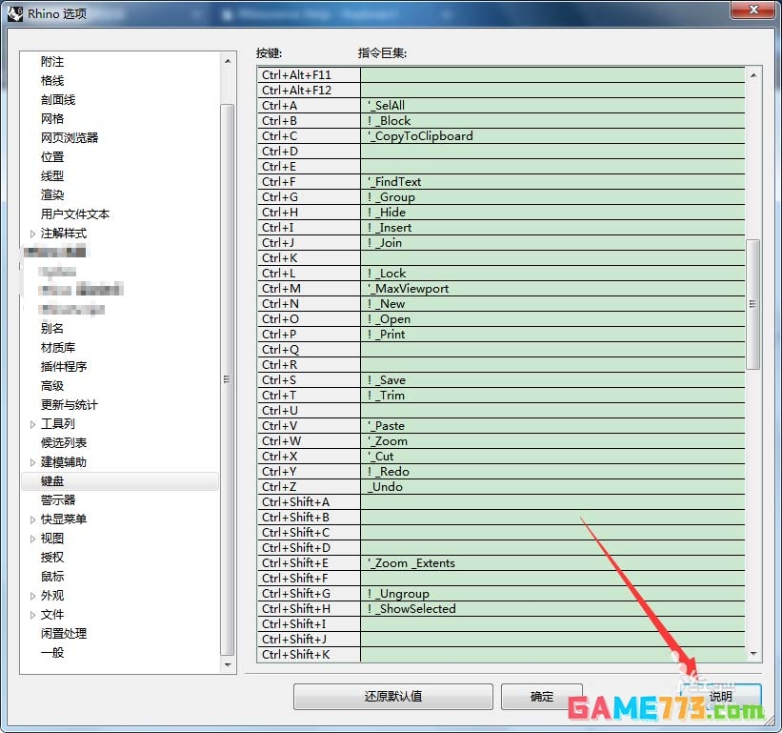Image resolution: width=782 pixels, height=733 pixels.
Task: Open the 渲染 settings page
Action: click(x=52, y=194)
